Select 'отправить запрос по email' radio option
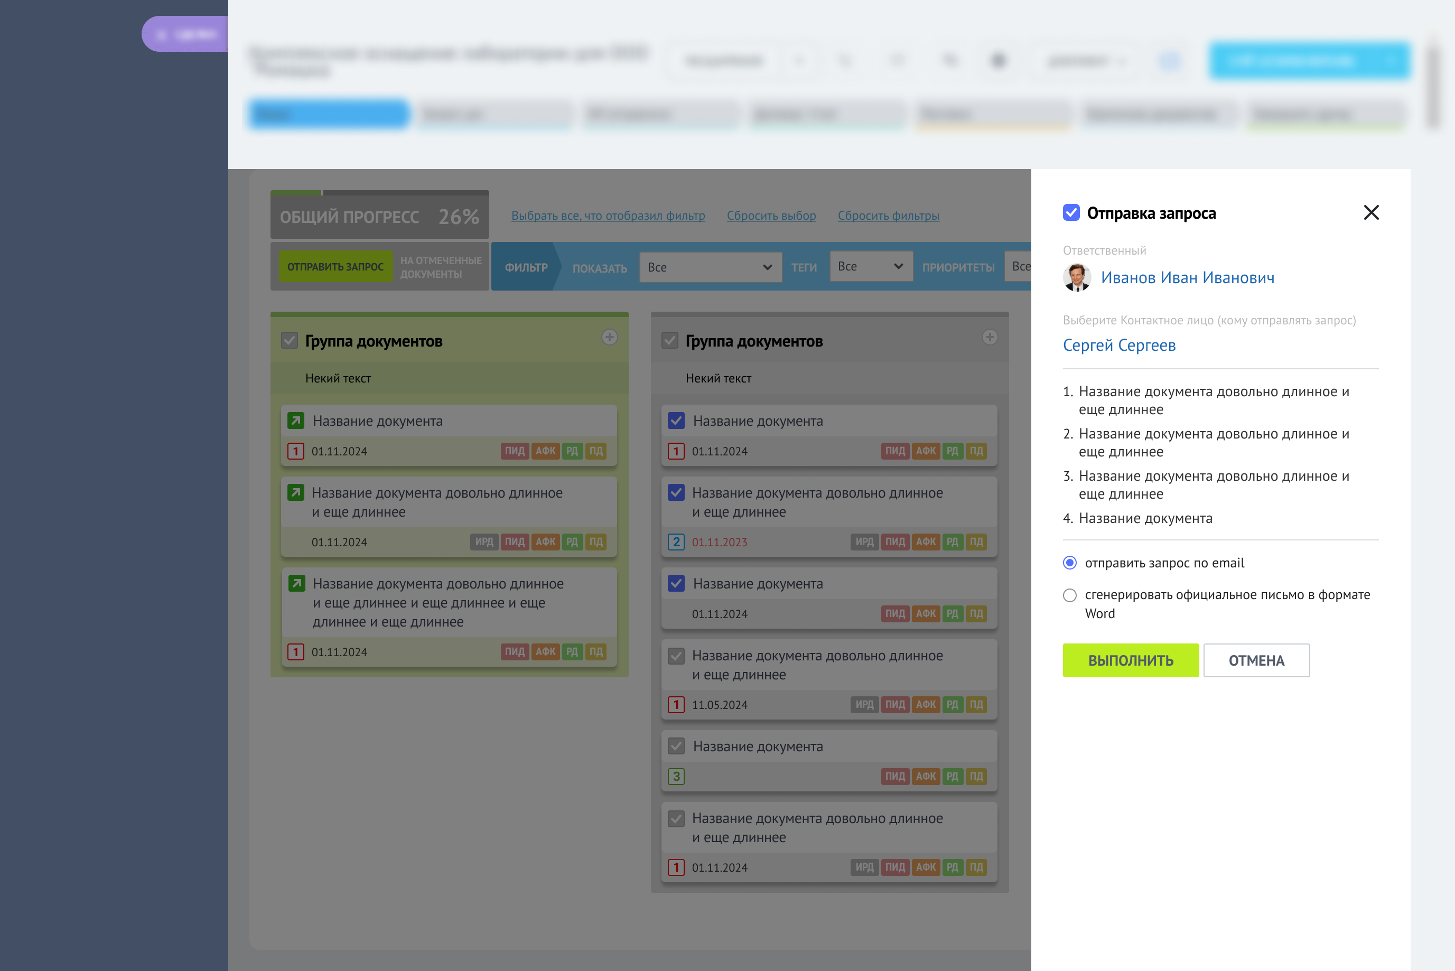 pyautogui.click(x=1069, y=562)
